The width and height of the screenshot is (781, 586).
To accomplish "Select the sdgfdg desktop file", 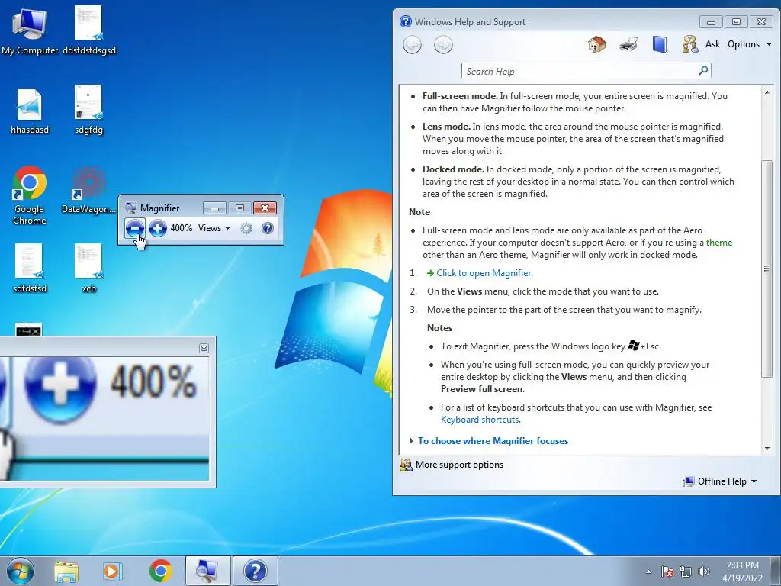I will coord(88,110).
